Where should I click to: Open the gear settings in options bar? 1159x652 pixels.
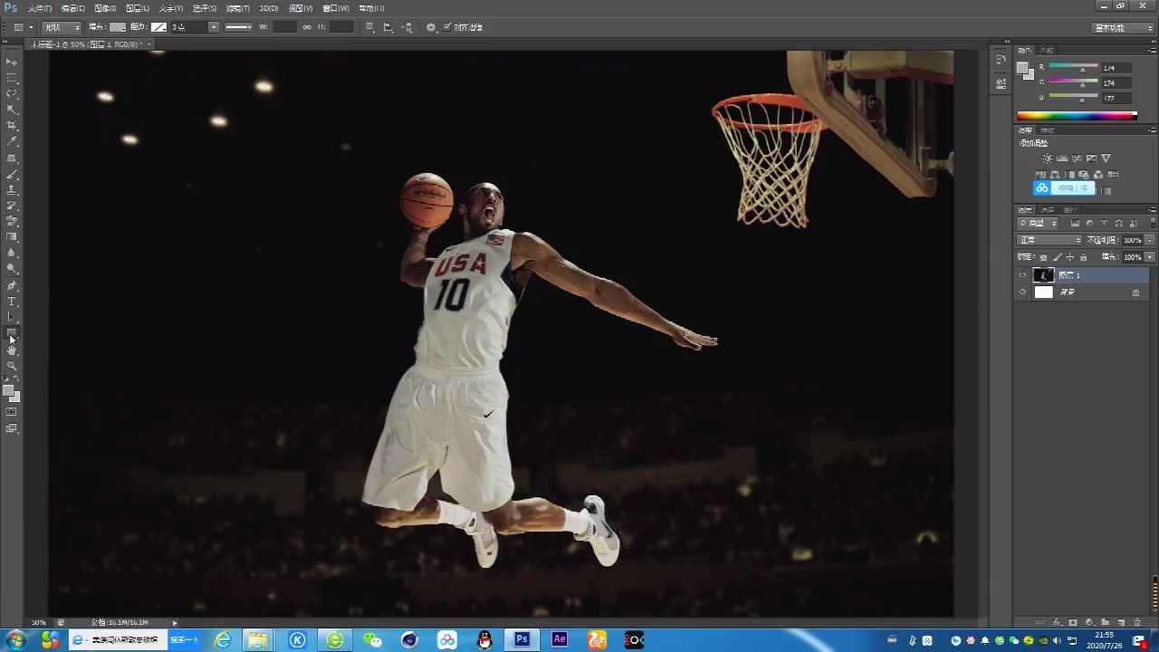tap(431, 27)
